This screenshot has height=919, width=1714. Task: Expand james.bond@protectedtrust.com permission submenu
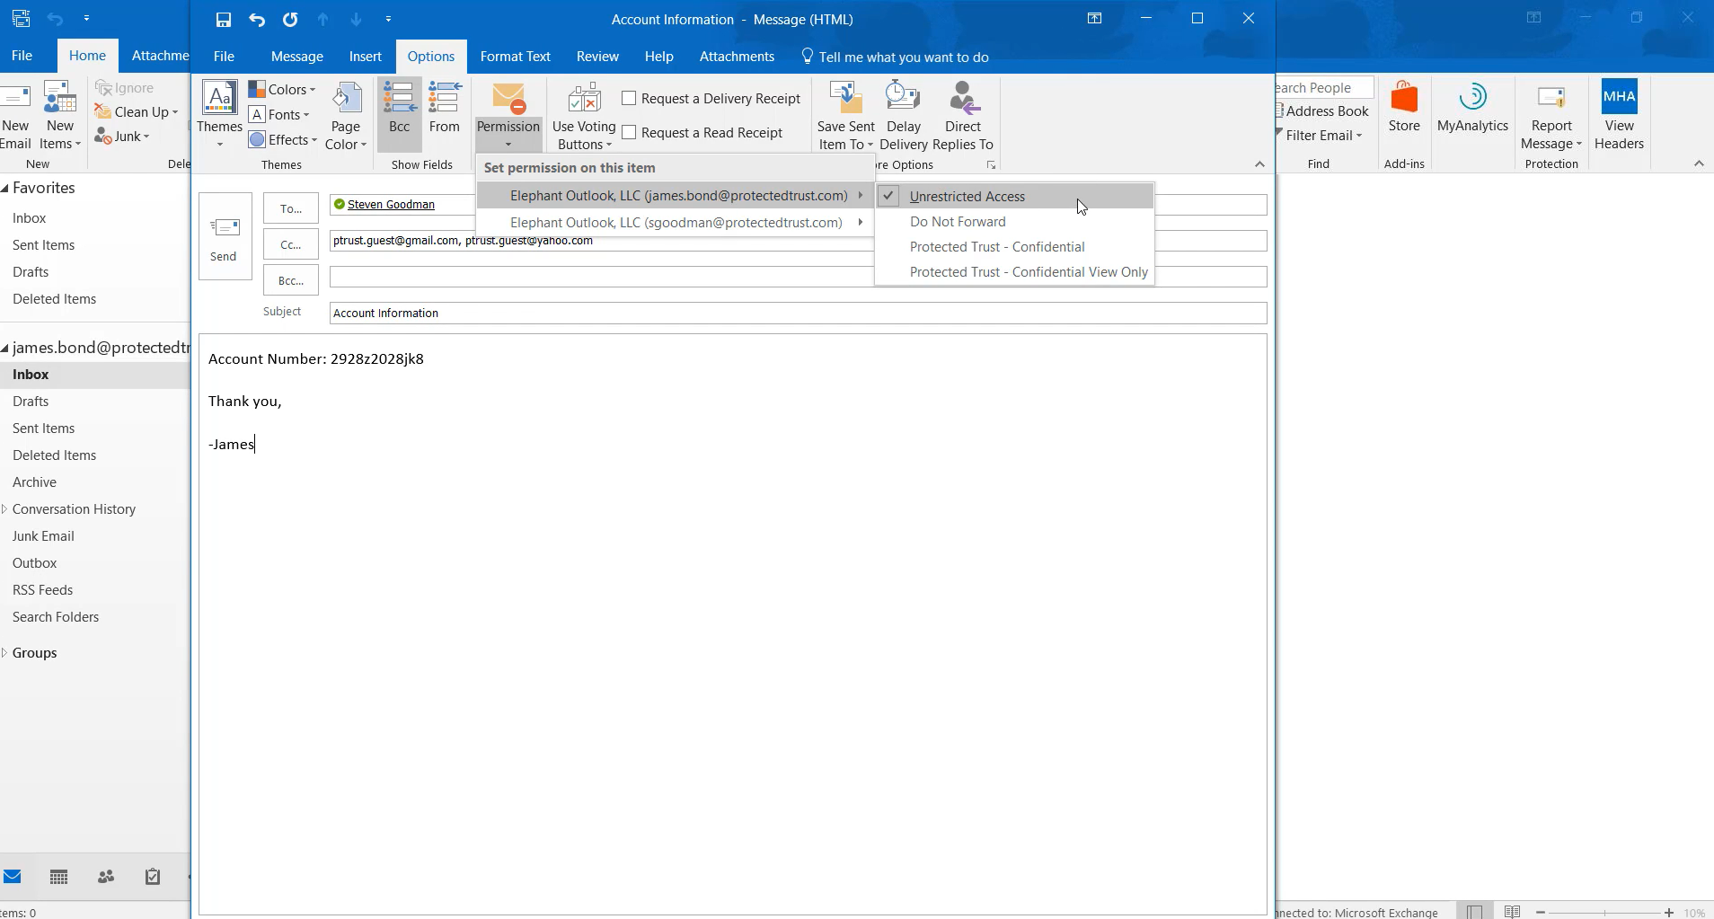pyautogui.click(x=675, y=195)
